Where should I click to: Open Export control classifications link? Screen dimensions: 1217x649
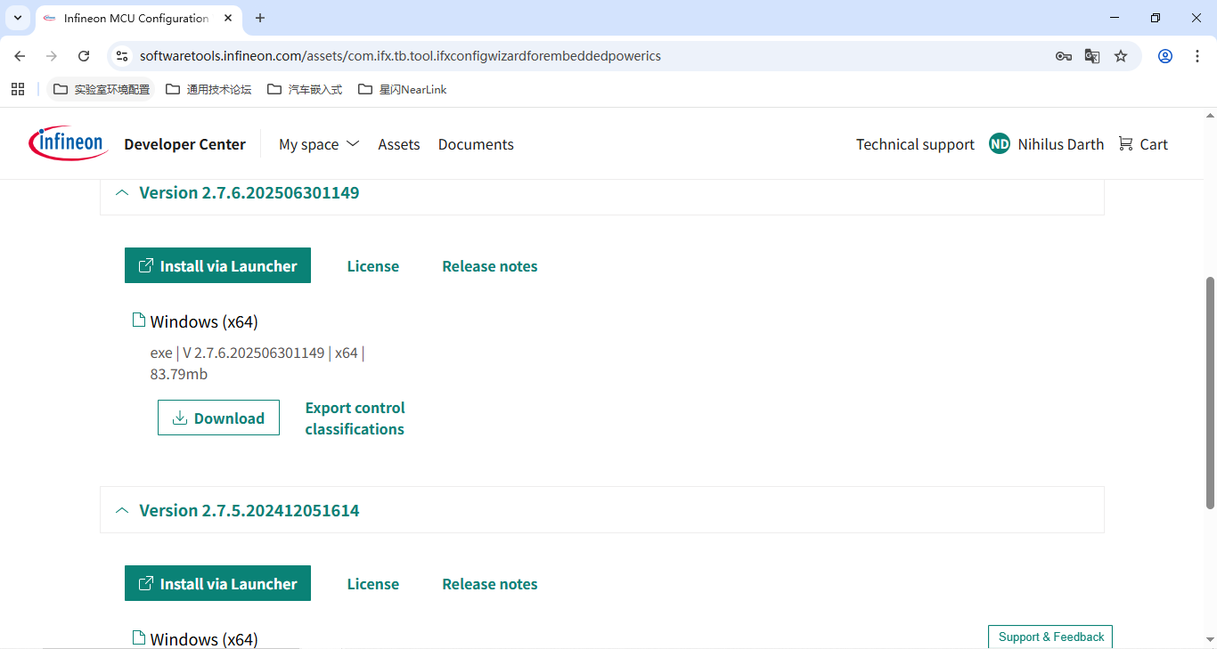[355, 418]
